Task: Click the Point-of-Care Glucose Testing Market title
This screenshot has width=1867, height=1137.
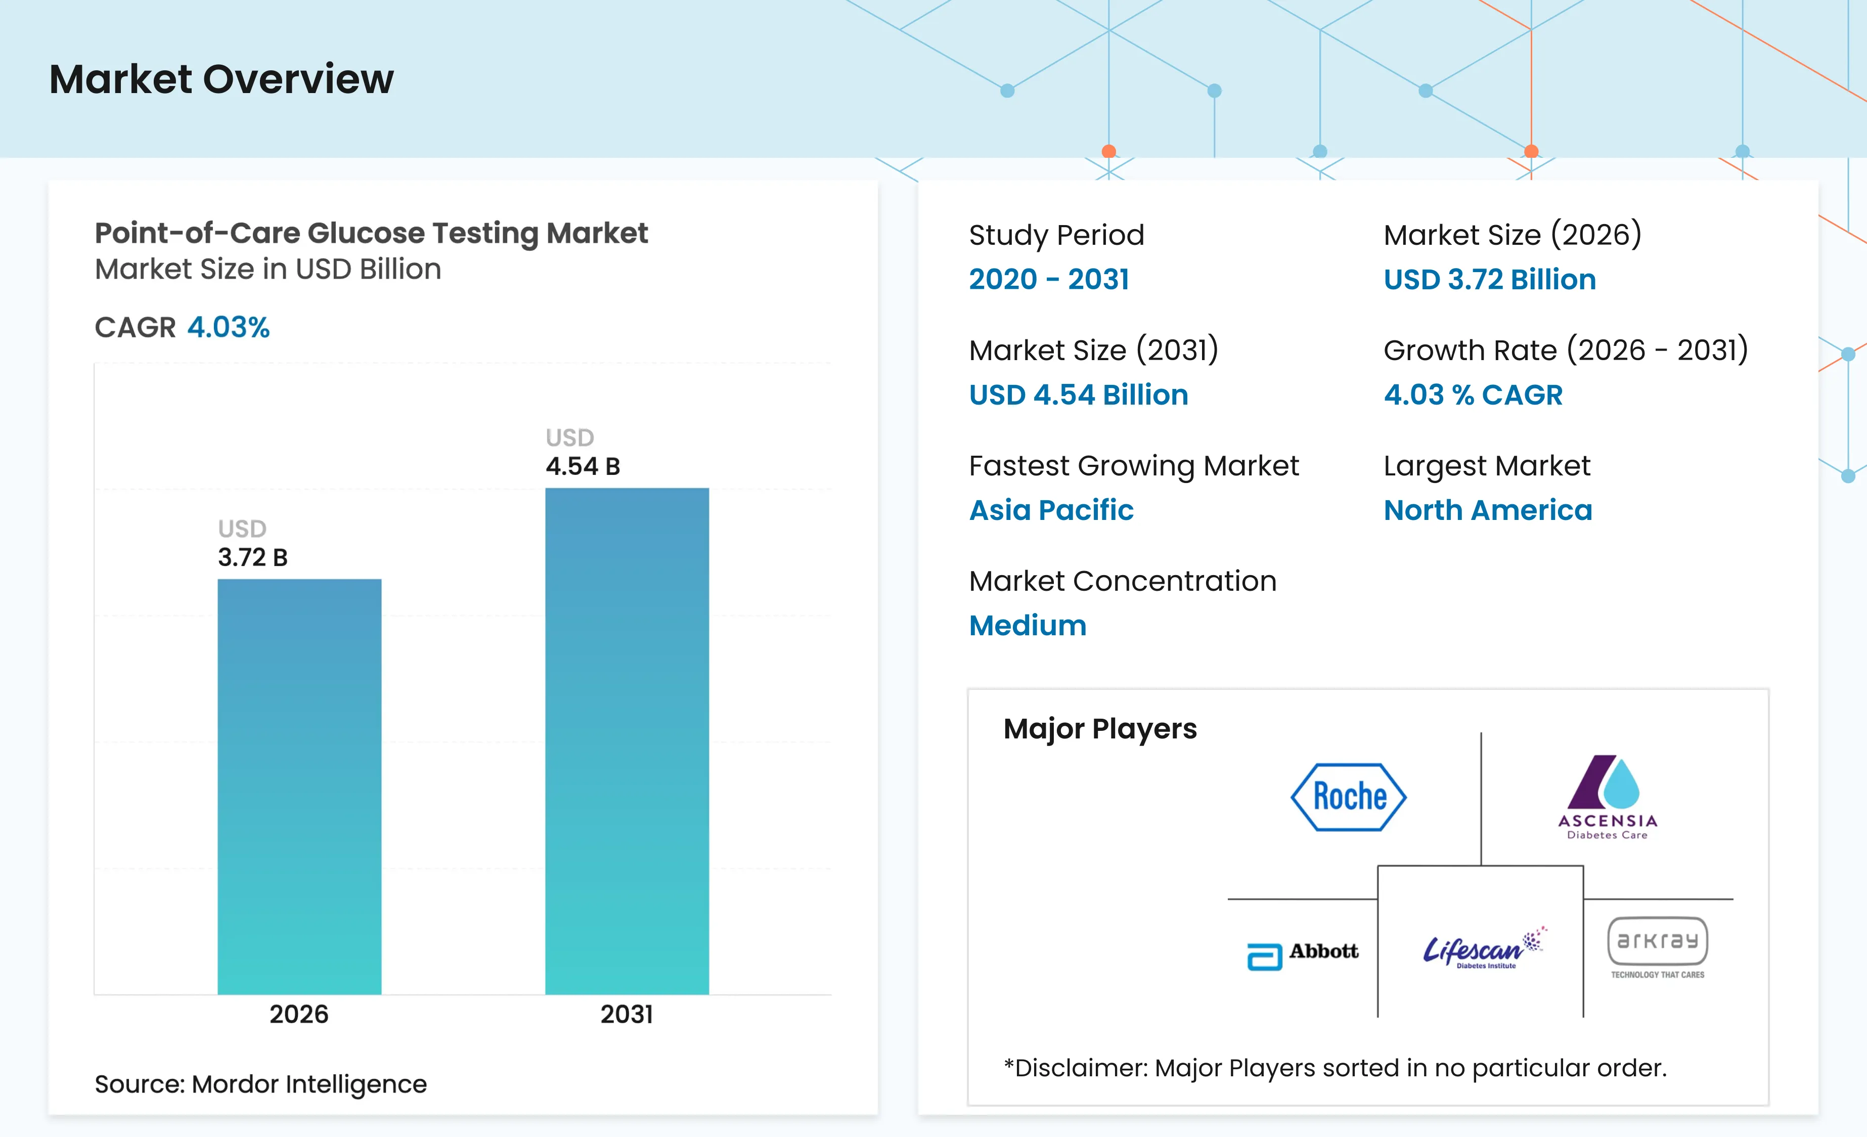Action: point(371,234)
